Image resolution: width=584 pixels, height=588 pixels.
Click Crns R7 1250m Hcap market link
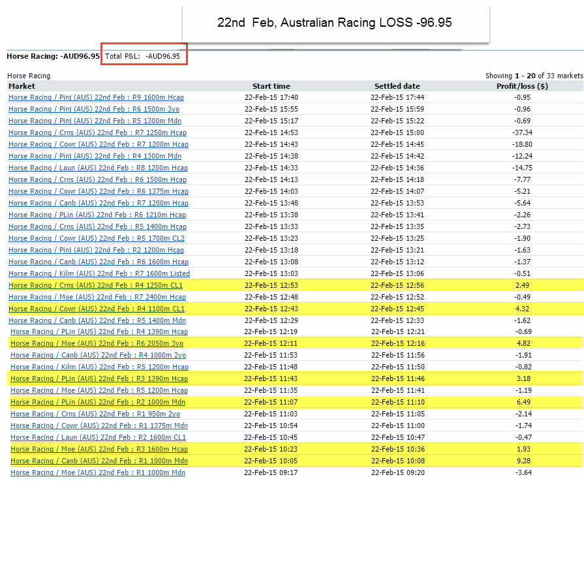[97, 132]
